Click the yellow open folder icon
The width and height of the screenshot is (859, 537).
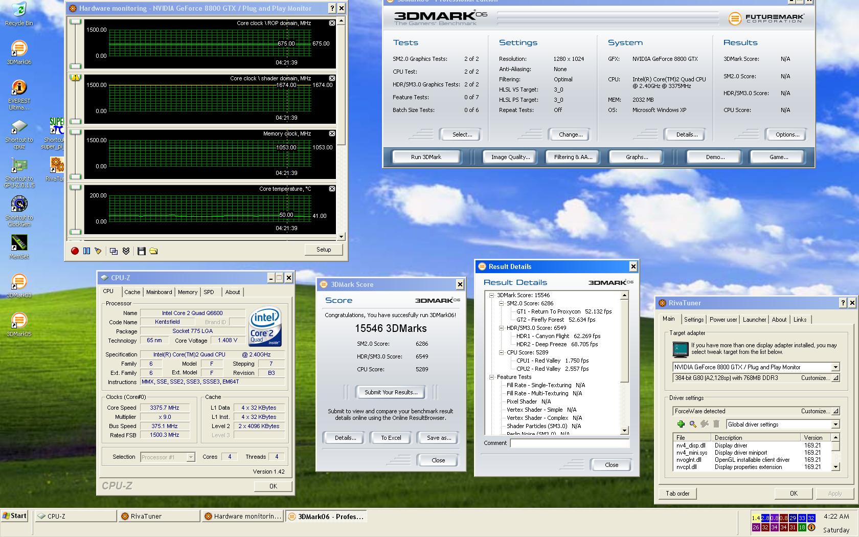pyautogui.click(x=153, y=251)
